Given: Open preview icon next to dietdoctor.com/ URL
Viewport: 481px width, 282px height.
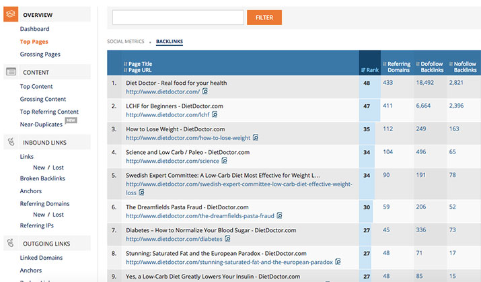Looking at the screenshot, I should (205, 91).
